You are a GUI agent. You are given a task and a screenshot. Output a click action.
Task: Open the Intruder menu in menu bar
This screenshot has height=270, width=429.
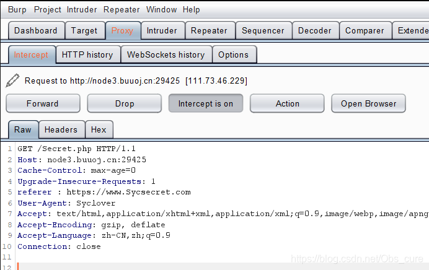[x=82, y=9]
